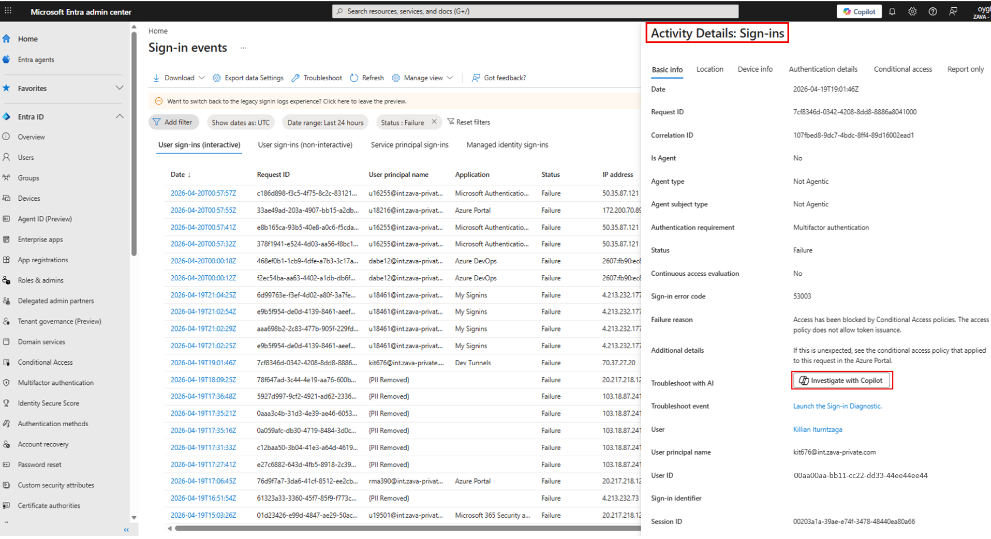This screenshot has width=991, height=539.
Task: Open the help question mark icon
Action: tap(933, 11)
